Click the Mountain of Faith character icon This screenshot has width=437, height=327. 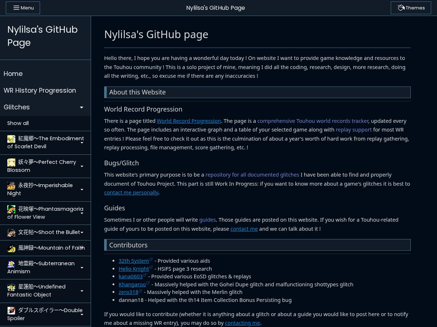click(11, 248)
